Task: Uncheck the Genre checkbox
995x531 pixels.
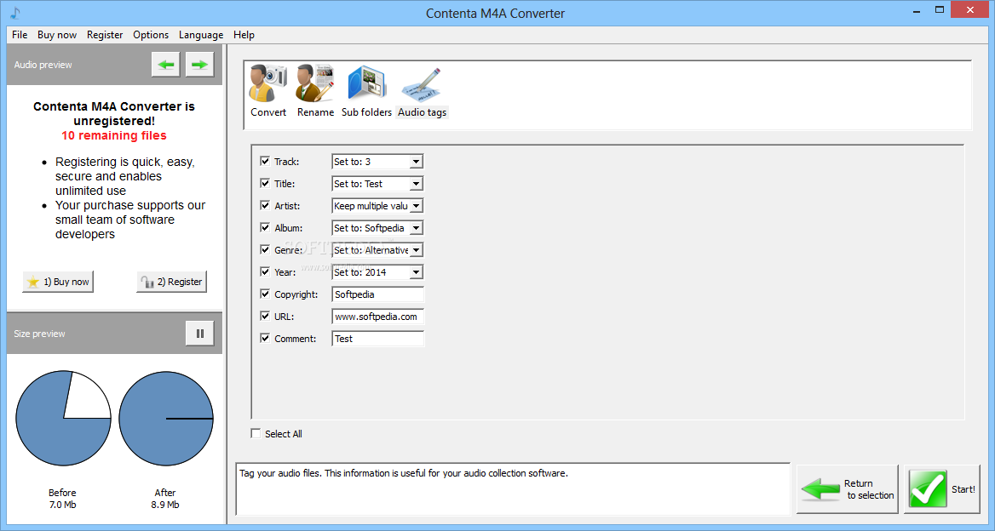Action: [265, 249]
